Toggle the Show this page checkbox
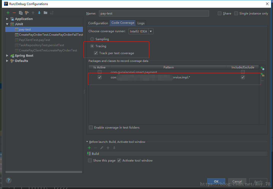273x189 pixels. [90, 160]
